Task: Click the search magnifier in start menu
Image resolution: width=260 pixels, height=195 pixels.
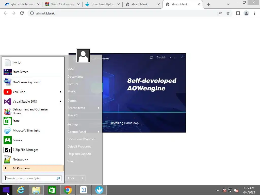Action: (x=58, y=178)
